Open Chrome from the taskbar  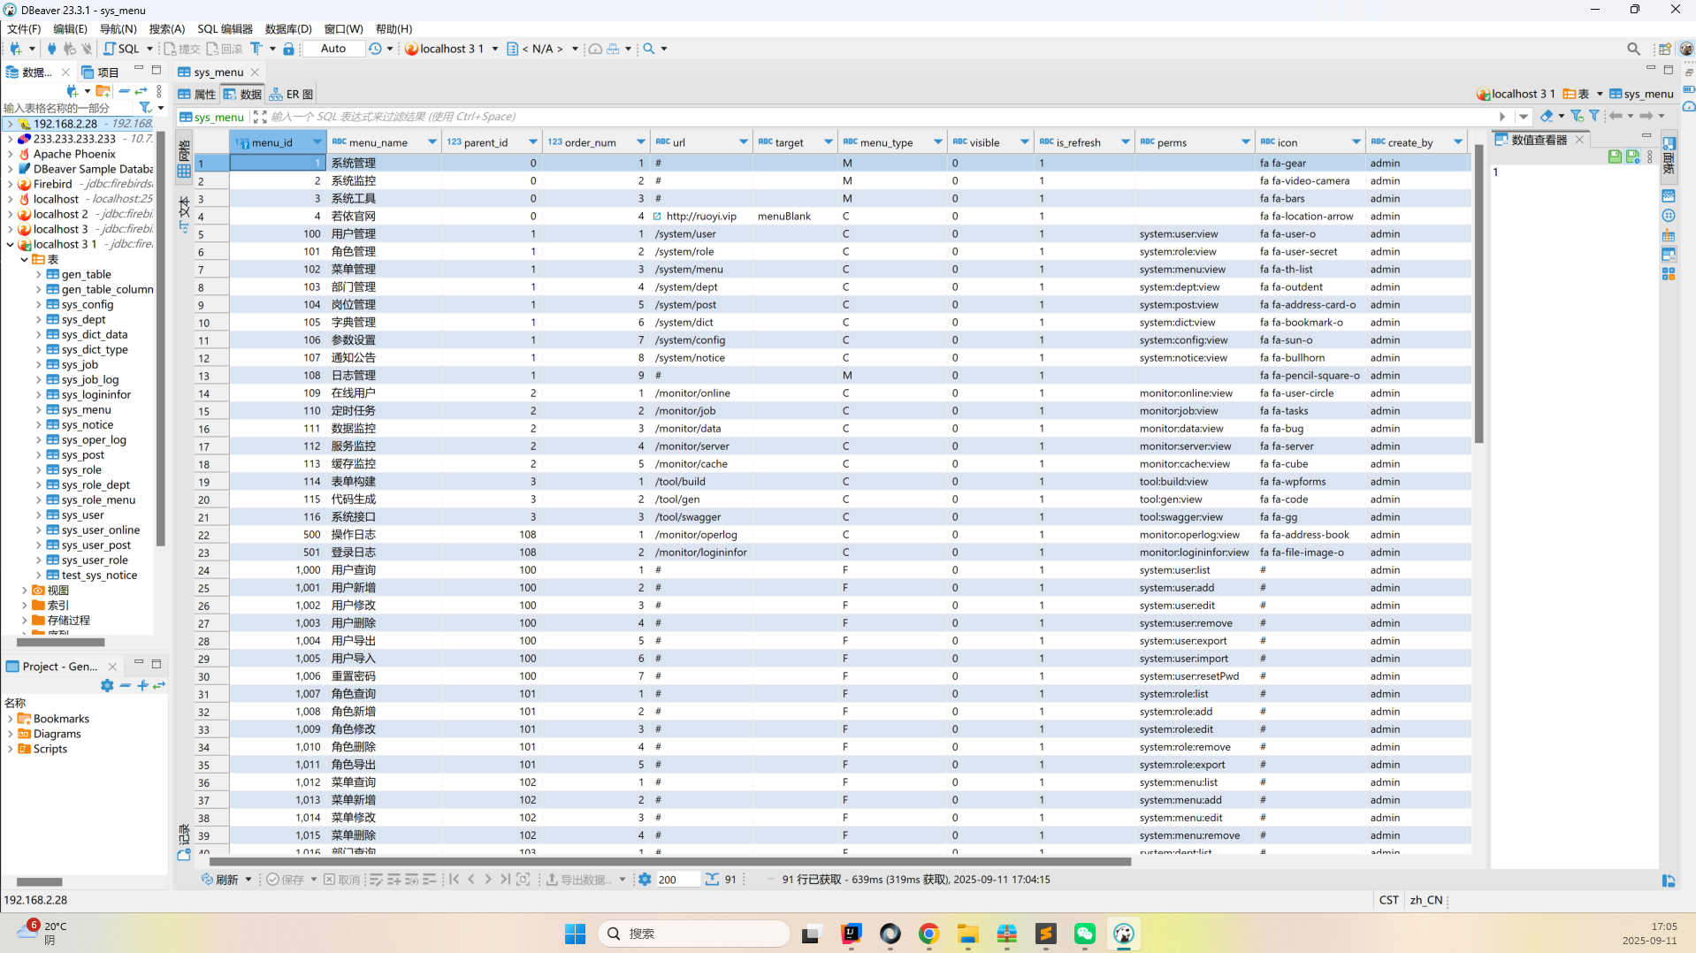[928, 934]
